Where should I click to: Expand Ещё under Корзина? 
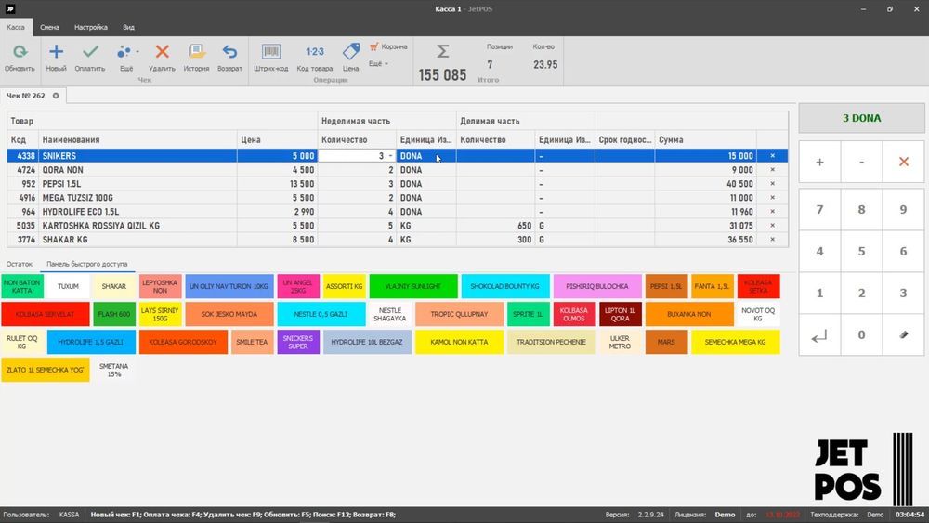tap(379, 63)
